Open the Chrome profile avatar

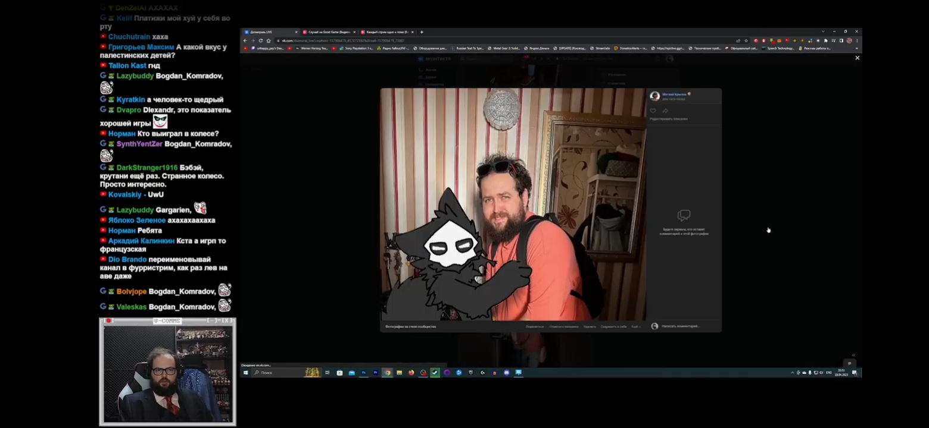[x=849, y=40]
